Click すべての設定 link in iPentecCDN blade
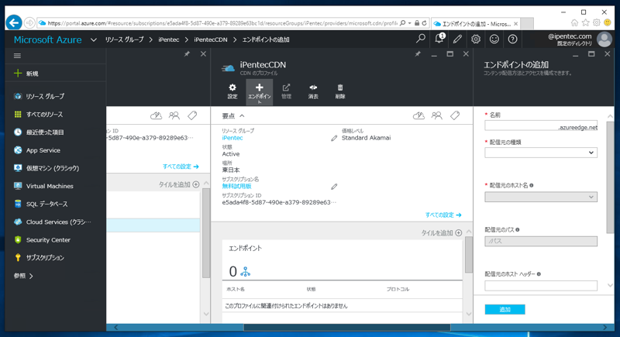 click(443, 215)
